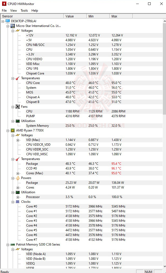The width and height of the screenshot is (166, 273).
Task: Click the thermometer icon beside motherboard Temperatures
Action: point(18,78)
